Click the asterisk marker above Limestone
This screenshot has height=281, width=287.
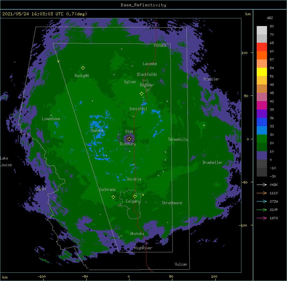51,115
